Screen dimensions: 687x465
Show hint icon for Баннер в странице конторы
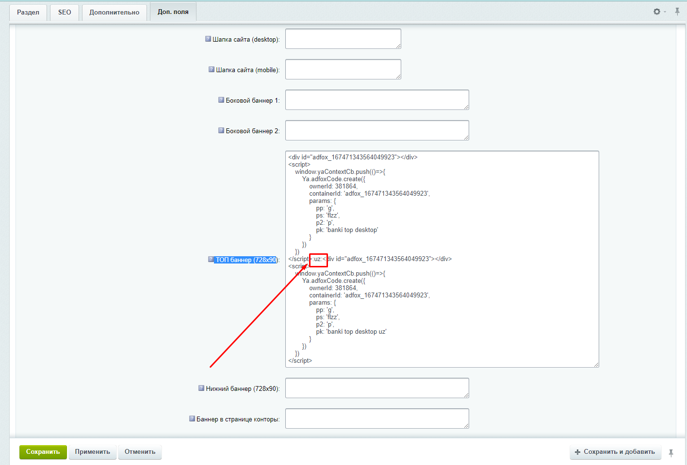(192, 418)
